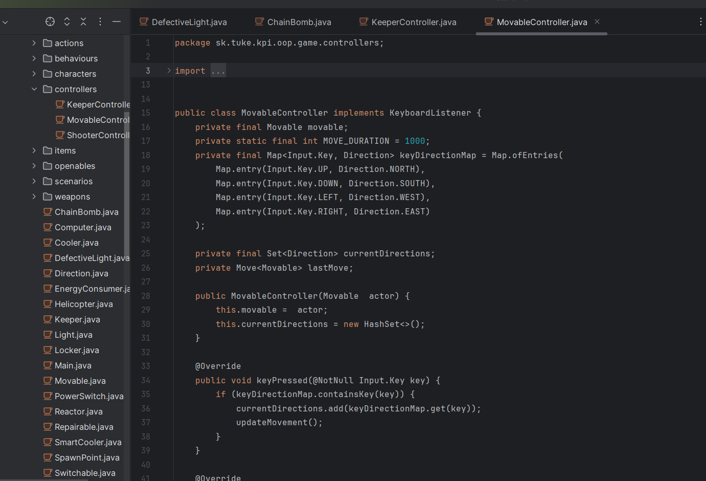
Task: Expand the items folder chevron
Action: 34,150
